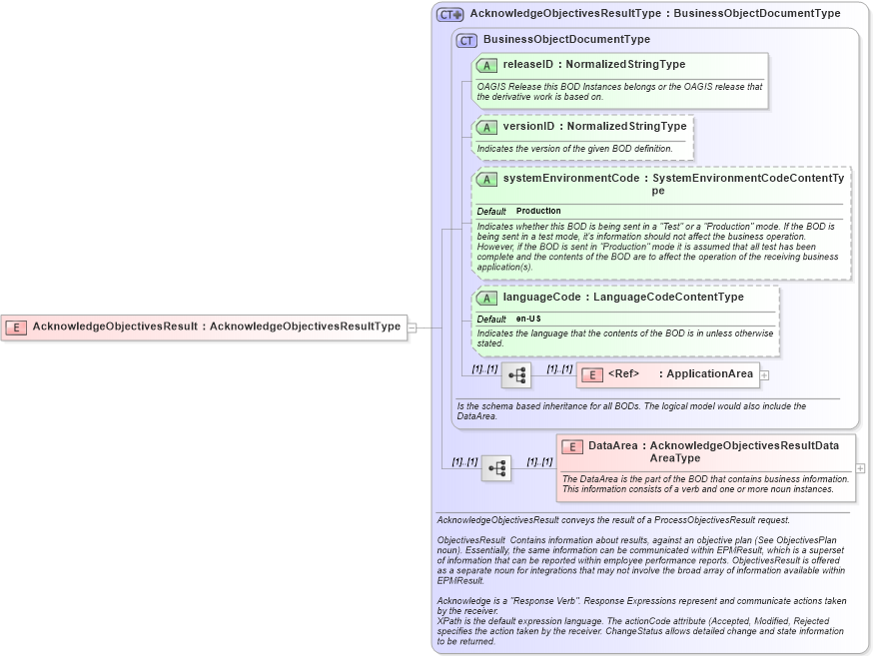The image size is (873, 656).
Task: Click the A icon beside versionID attribute
Action: click(486, 127)
